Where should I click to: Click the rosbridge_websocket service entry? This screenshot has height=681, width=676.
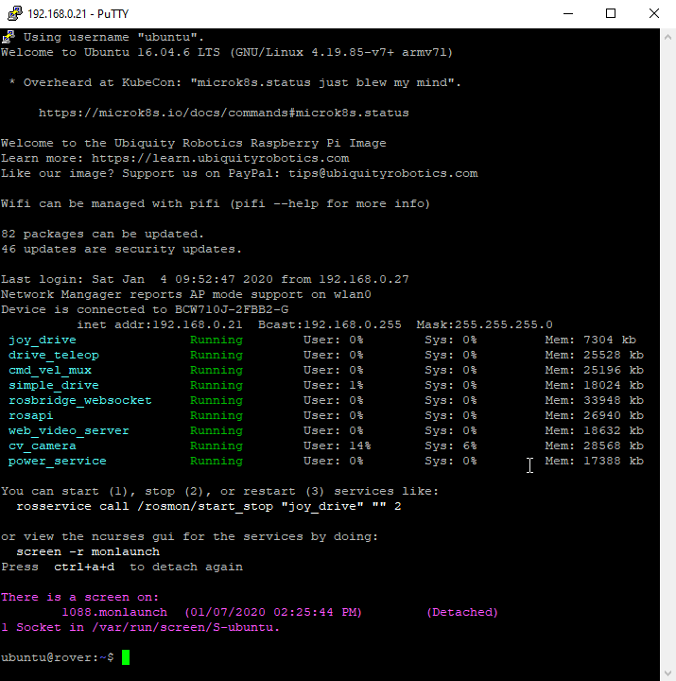(x=79, y=400)
